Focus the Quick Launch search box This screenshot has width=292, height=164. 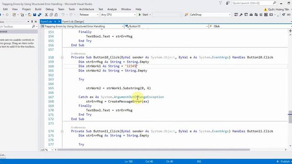click(x=252, y=3)
